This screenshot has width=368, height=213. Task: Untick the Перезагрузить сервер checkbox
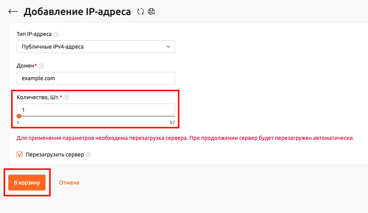click(20, 155)
